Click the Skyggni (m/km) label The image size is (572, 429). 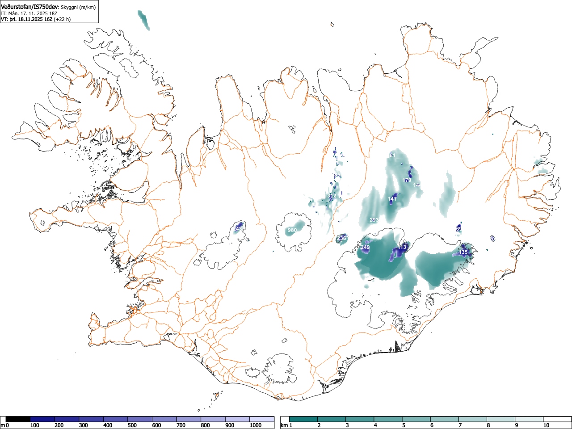[x=79, y=7]
